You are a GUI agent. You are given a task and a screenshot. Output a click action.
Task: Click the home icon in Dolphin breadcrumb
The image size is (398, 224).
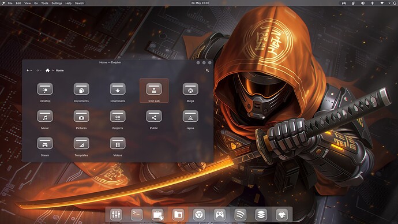(47, 70)
